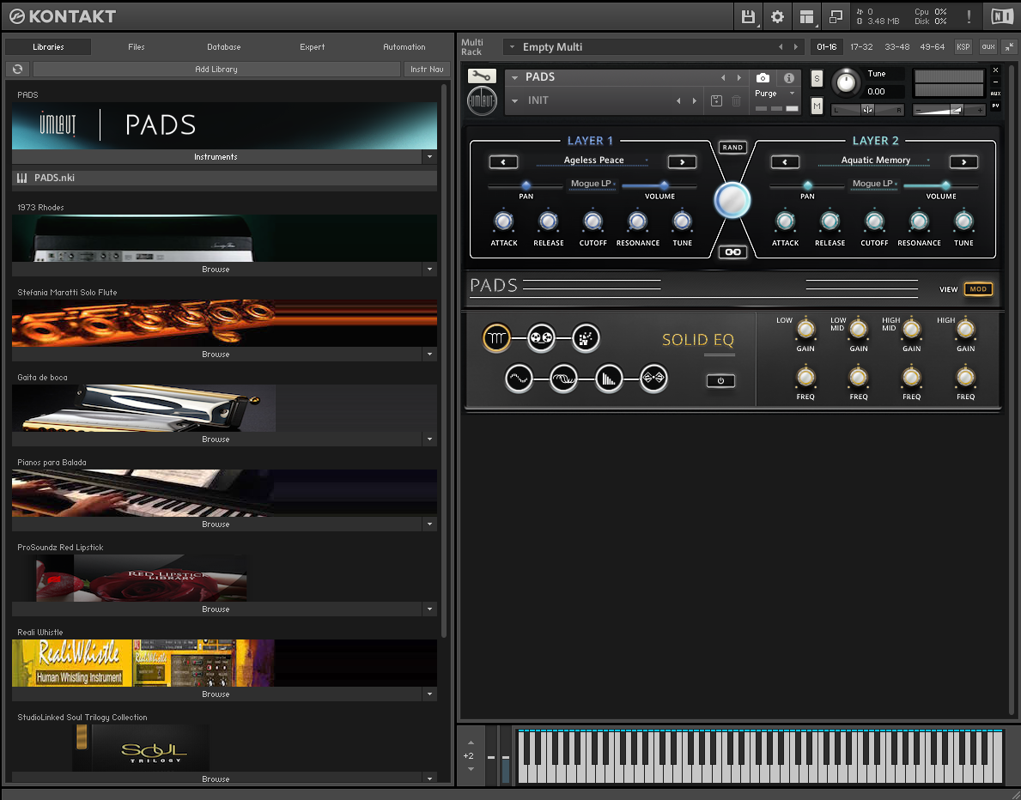This screenshot has width=1021, height=800.
Task: Go to previous INIT snapshot with arrow
Action: point(678,101)
